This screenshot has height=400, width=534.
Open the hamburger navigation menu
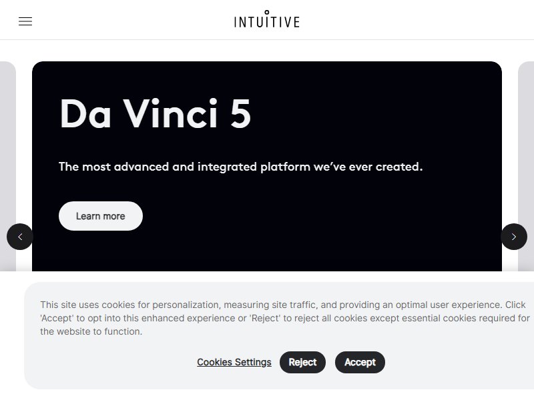pos(25,21)
